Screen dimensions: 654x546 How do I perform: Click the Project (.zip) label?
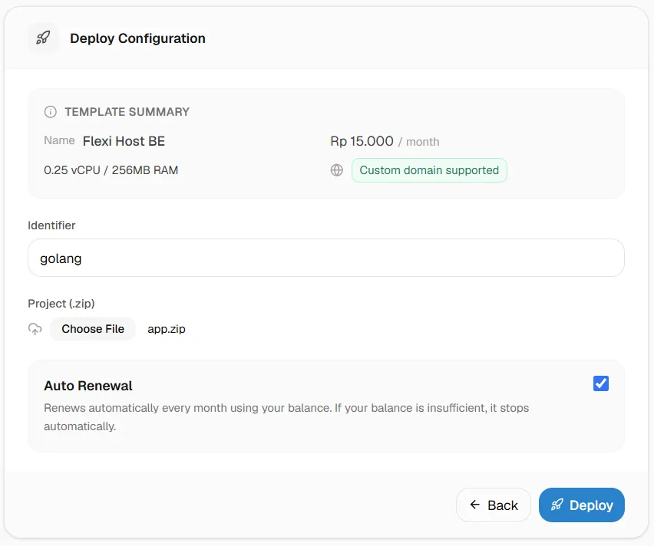point(61,304)
